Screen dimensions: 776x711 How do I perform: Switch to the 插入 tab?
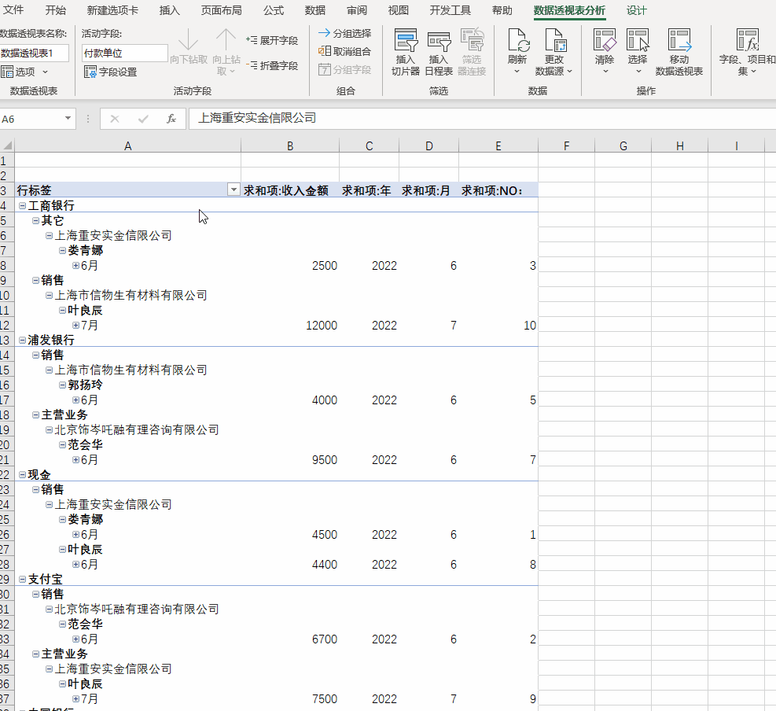click(169, 10)
